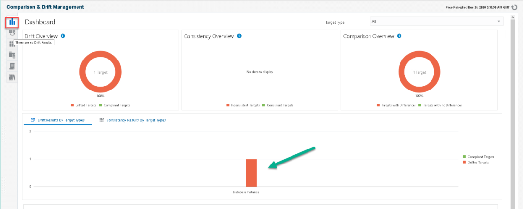523x209 pixels.
Task: Click the Drift Overview info icon
Action: (62, 36)
